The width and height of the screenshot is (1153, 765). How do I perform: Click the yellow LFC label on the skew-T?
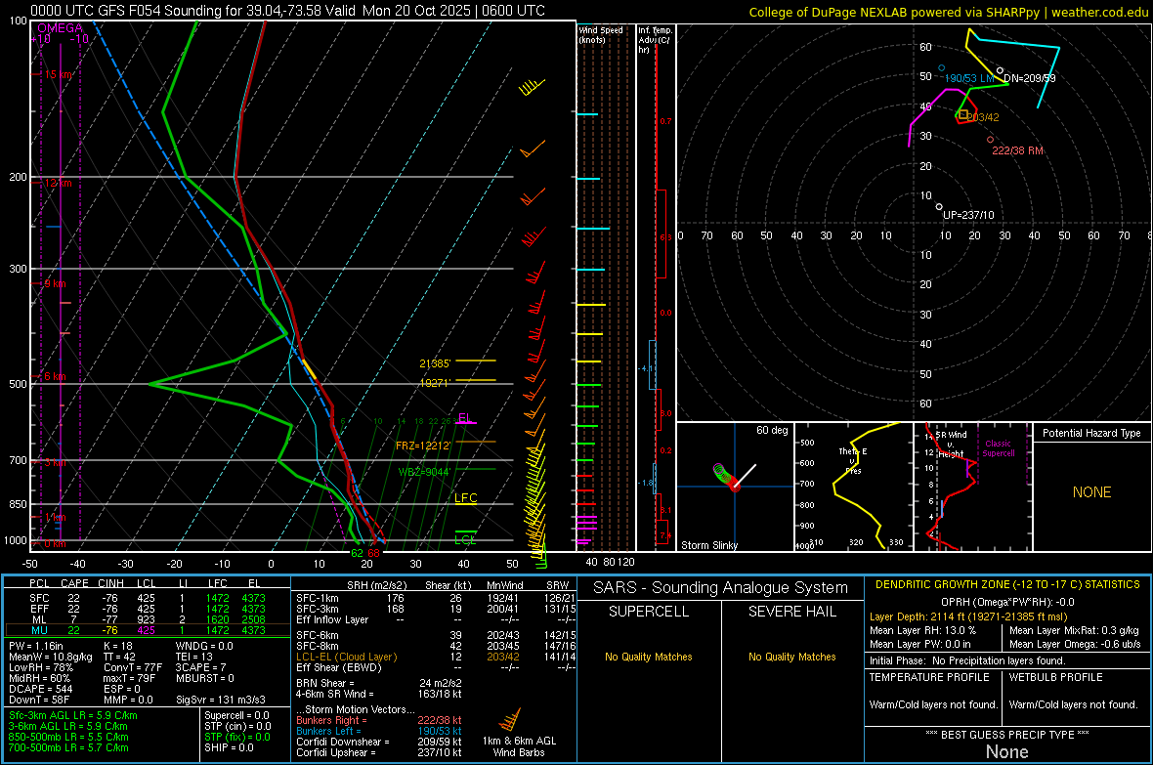point(465,498)
